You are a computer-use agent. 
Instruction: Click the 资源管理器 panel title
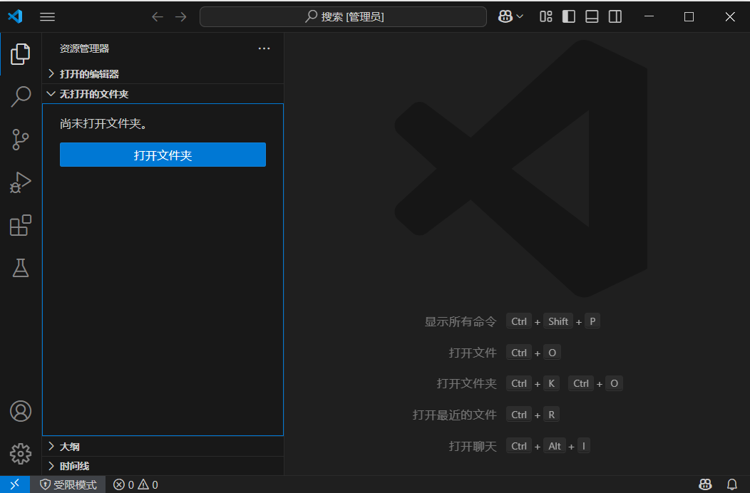tap(84, 48)
